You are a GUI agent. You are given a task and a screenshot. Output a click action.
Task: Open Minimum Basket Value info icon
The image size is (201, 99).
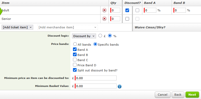click(119, 87)
